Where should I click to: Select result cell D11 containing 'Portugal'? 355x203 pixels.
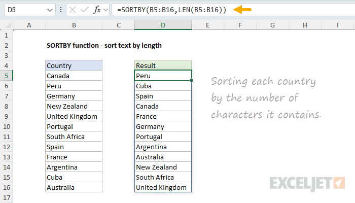[x=163, y=137]
